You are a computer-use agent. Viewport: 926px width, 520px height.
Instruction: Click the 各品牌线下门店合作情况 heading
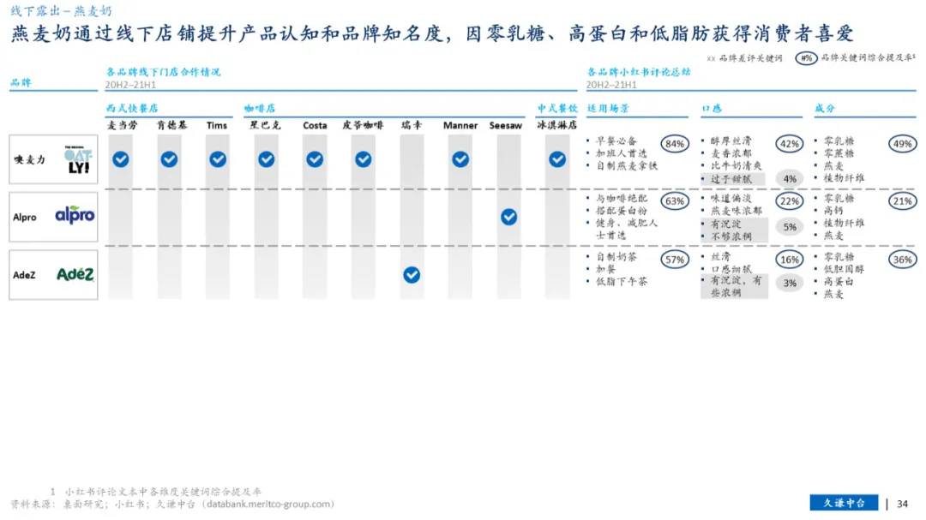[x=163, y=72]
